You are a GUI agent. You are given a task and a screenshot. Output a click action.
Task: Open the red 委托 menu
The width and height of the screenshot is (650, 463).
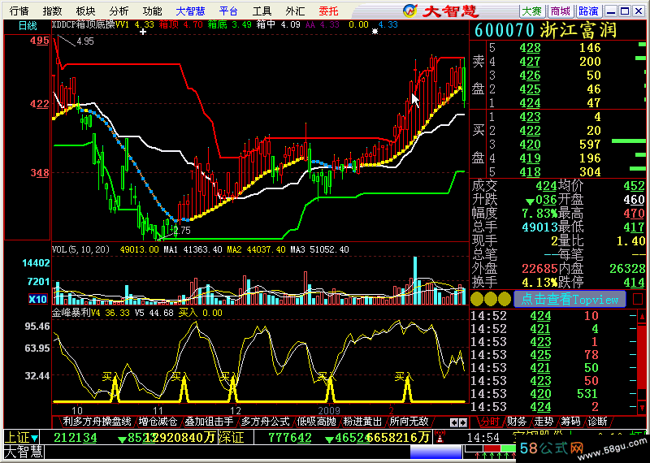(x=328, y=11)
